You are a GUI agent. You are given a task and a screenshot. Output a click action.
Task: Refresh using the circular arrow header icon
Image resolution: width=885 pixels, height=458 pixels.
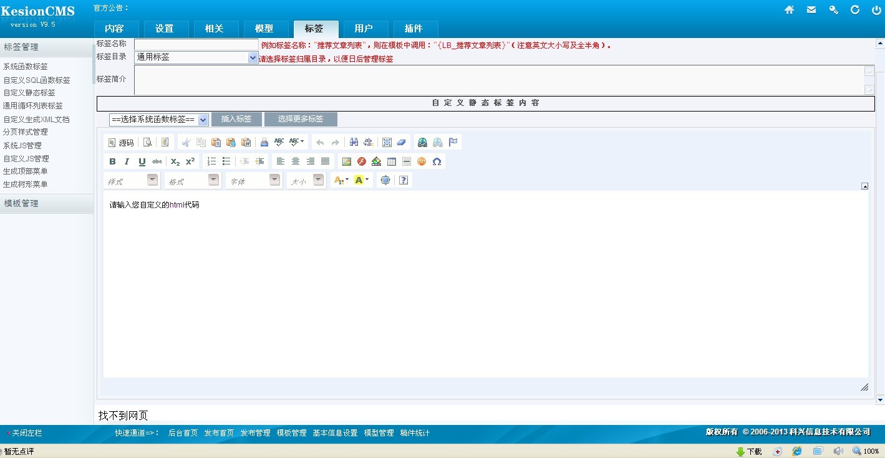855,9
